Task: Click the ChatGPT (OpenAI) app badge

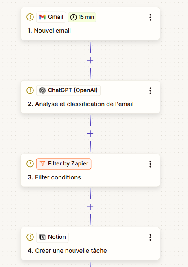Action: tap(68, 90)
